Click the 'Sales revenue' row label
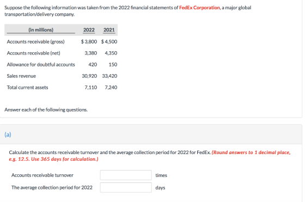The width and height of the screenshot is (305, 202). point(21,76)
